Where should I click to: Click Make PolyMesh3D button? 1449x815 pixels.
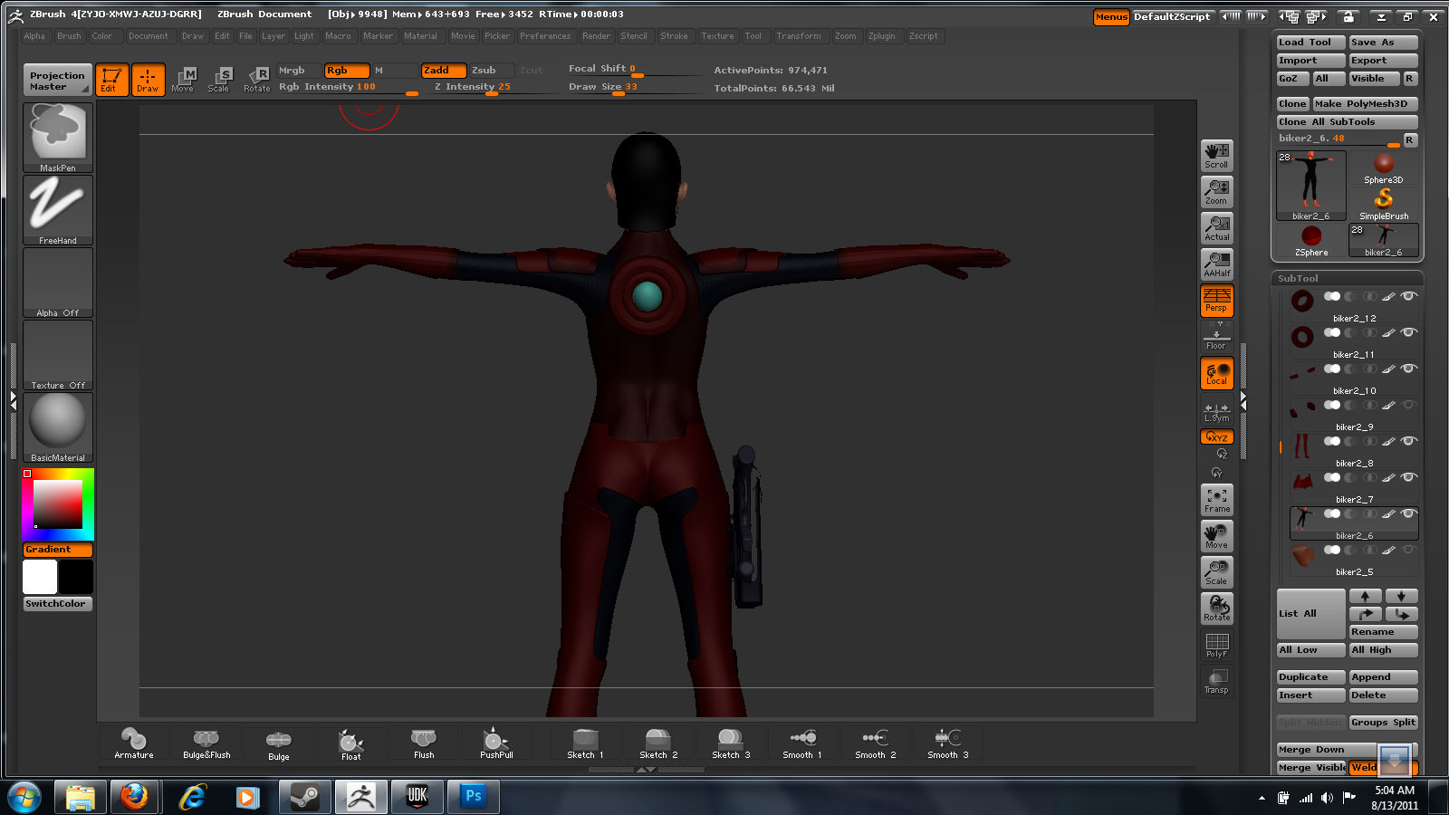coord(1366,104)
